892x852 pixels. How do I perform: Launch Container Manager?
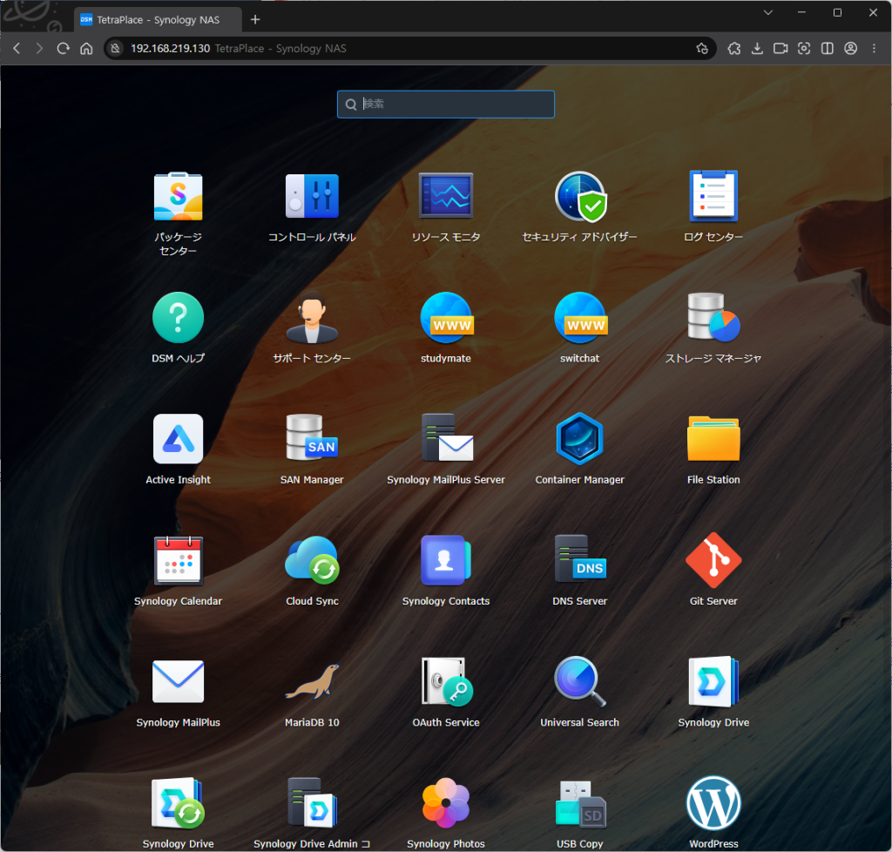click(579, 439)
